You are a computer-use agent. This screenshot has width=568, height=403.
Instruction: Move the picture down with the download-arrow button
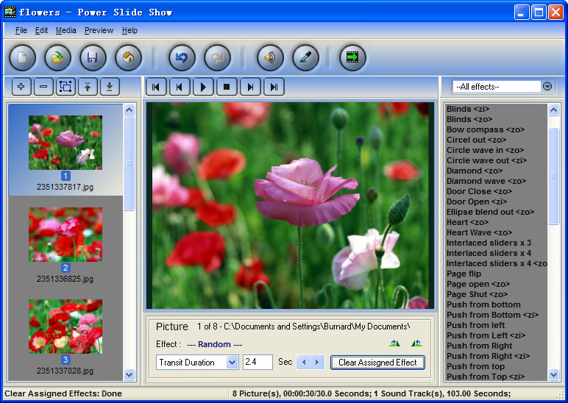coord(110,87)
